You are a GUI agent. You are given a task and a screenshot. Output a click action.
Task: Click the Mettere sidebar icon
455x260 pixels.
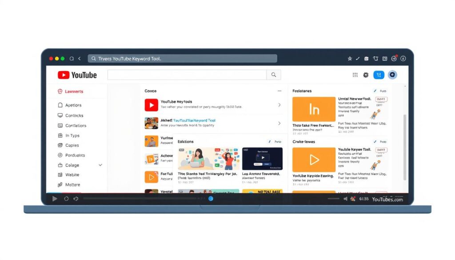coord(60,184)
